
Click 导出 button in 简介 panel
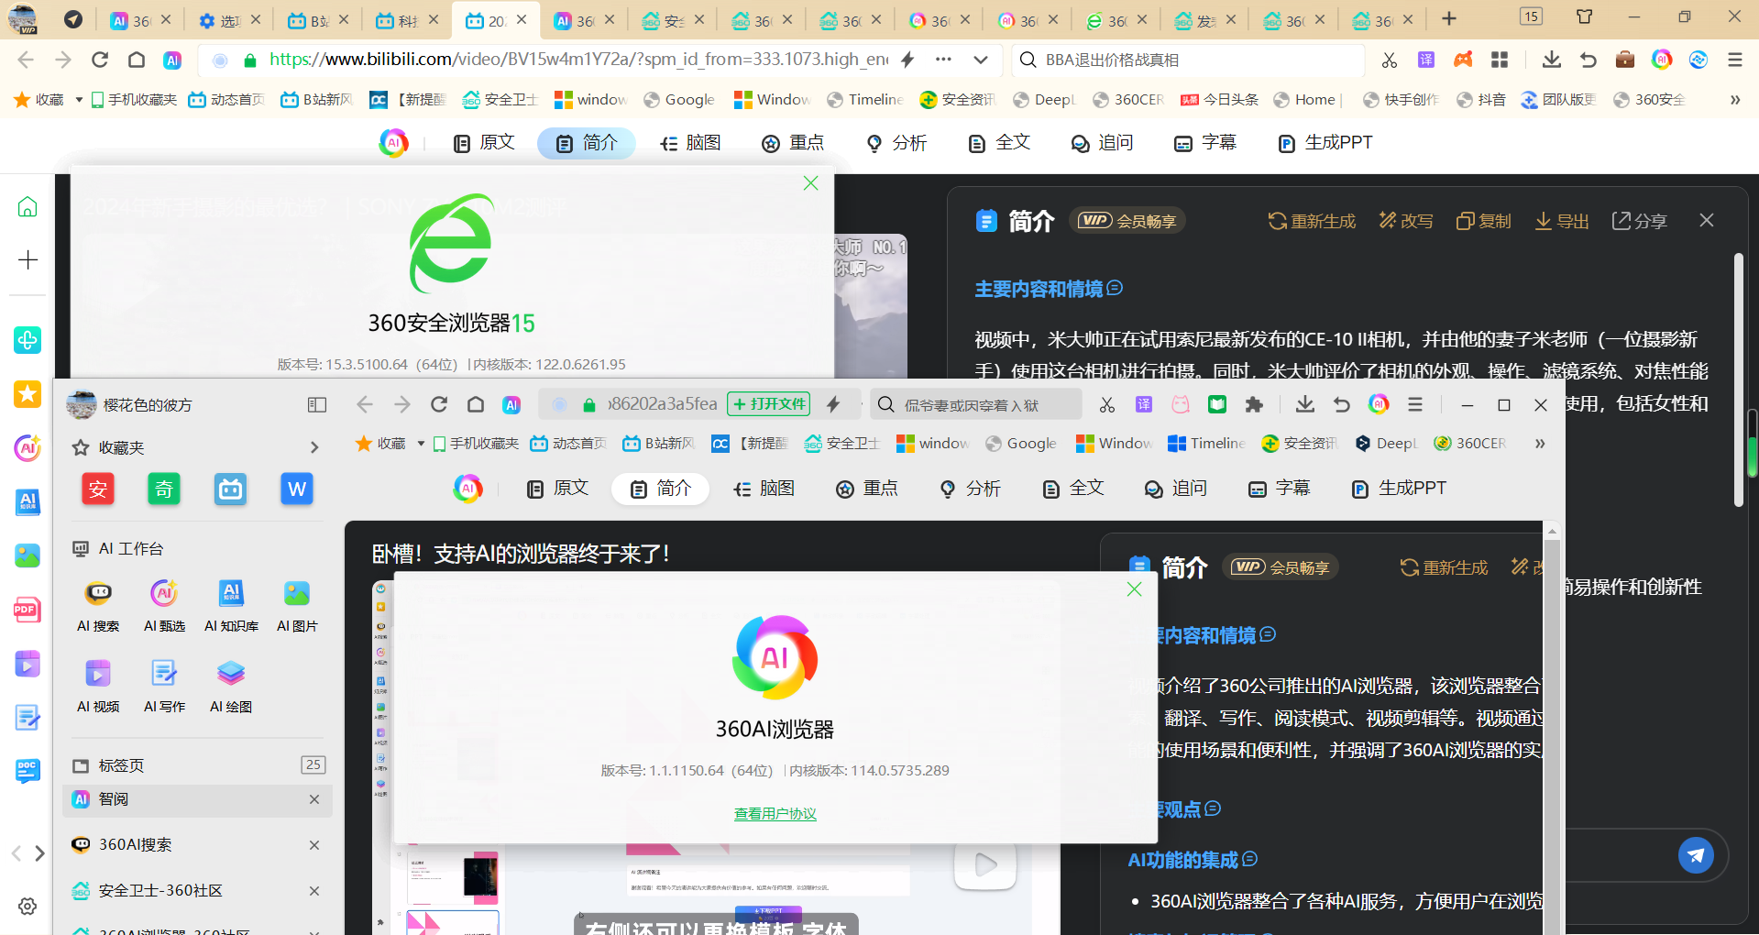(x=1562, y=221)
